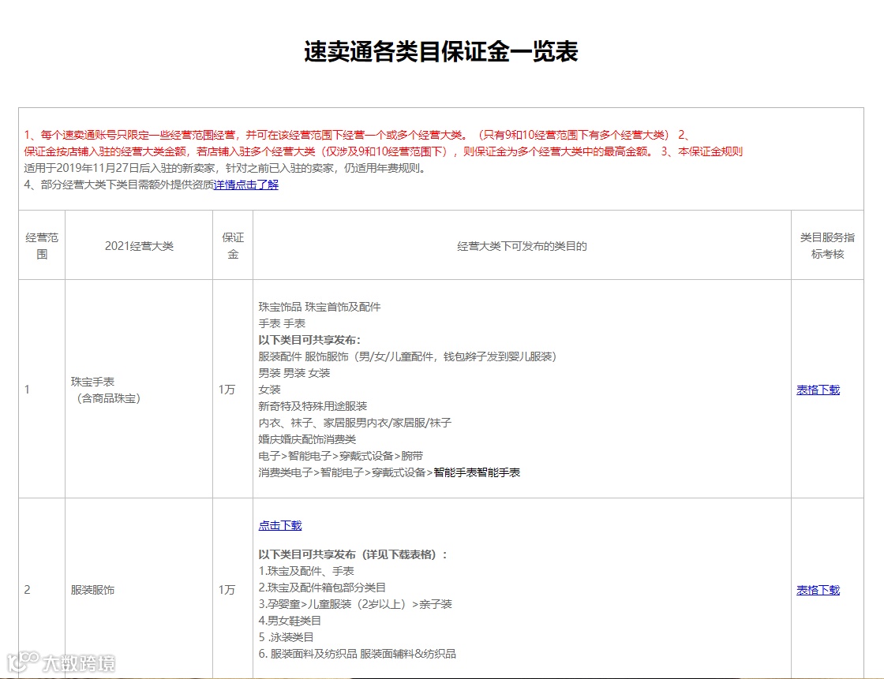884x679 pixels.
Task: Click 表格下载 in the 服装服饰 row
Action: tap(818, 591)
